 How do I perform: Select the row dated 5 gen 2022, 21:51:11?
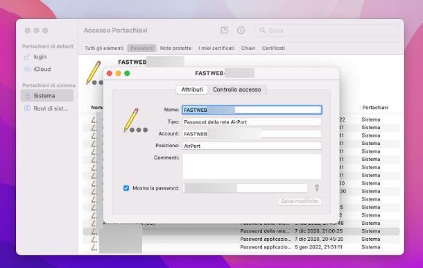tap(241, 247)
